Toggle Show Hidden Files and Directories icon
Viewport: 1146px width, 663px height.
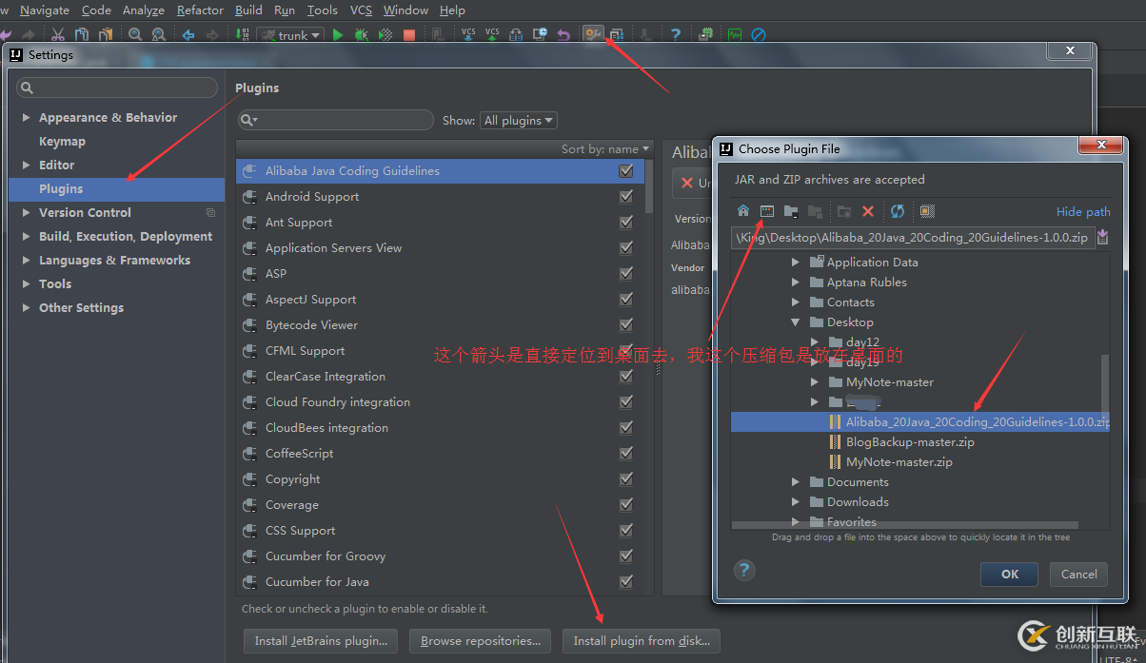(927, 211)
